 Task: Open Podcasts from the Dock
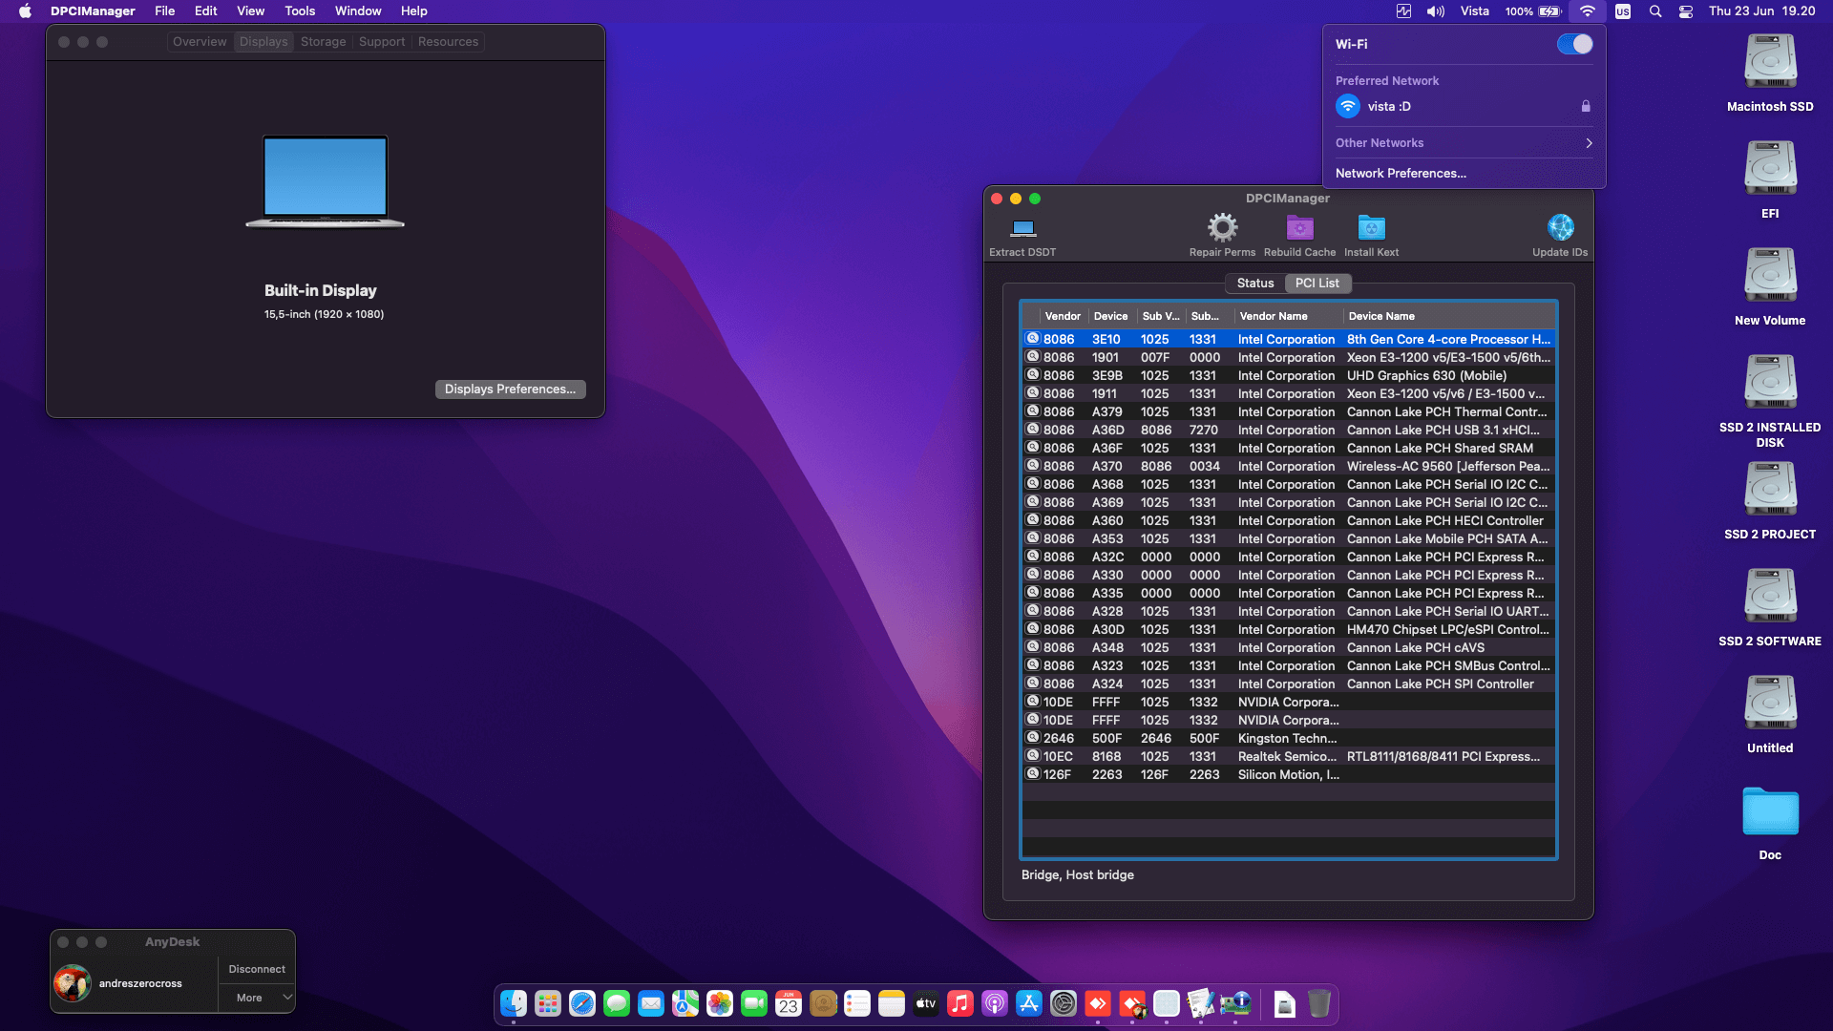point(995,1003)
